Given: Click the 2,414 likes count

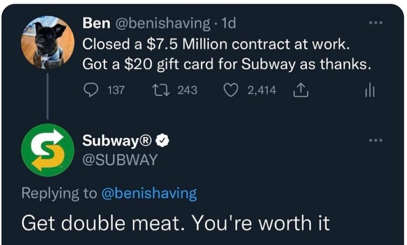Looking at the screenshot, I should point(262,90).
